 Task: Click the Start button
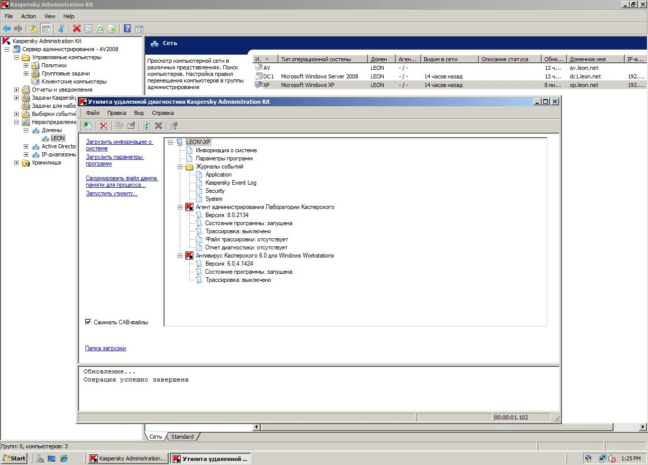pos(14,458)
